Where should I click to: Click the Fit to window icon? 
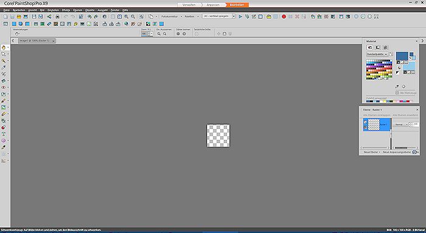pos(119,16)
